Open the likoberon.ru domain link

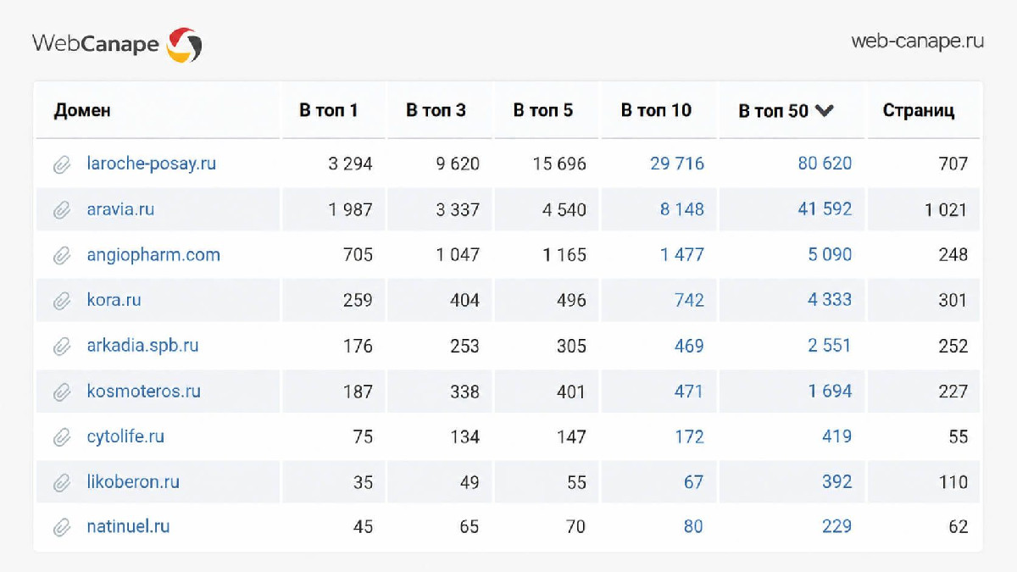(133, 481)
